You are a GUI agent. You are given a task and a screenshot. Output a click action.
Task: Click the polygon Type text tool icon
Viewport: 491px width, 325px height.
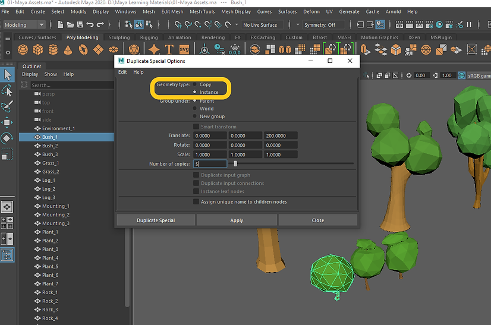coord(169,49)
